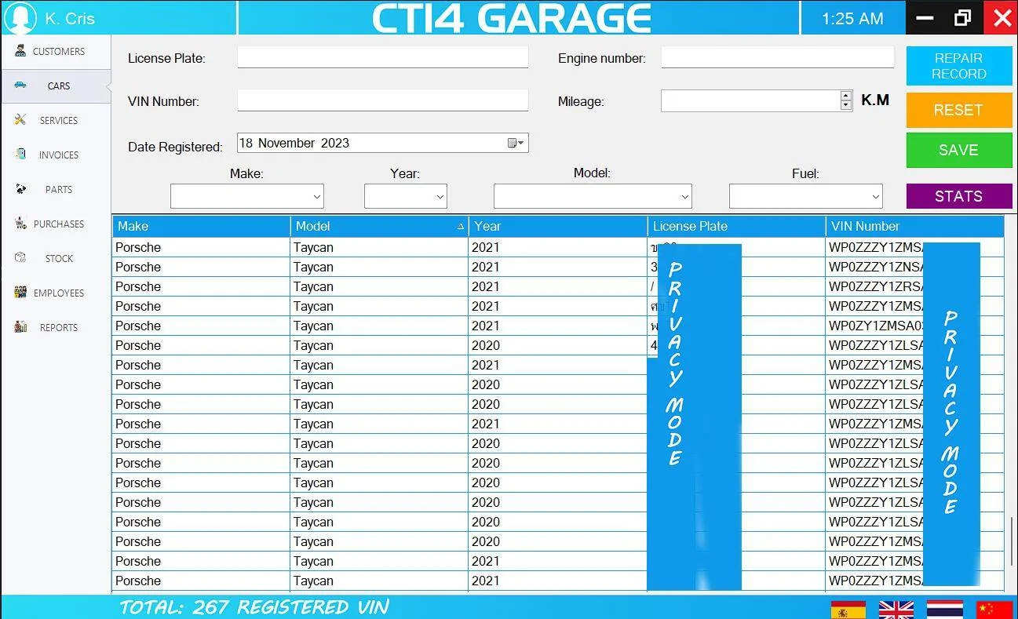
Task: Click the month November in the date field
Action: coord(286,143)
